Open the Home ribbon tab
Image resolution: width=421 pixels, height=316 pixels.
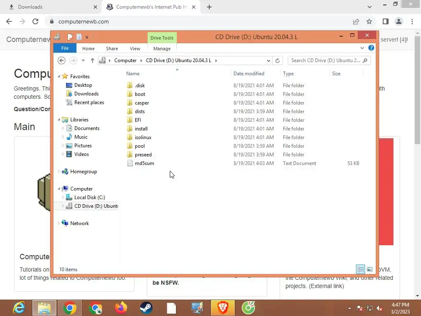pyautogui.click(x=88, y=49)
